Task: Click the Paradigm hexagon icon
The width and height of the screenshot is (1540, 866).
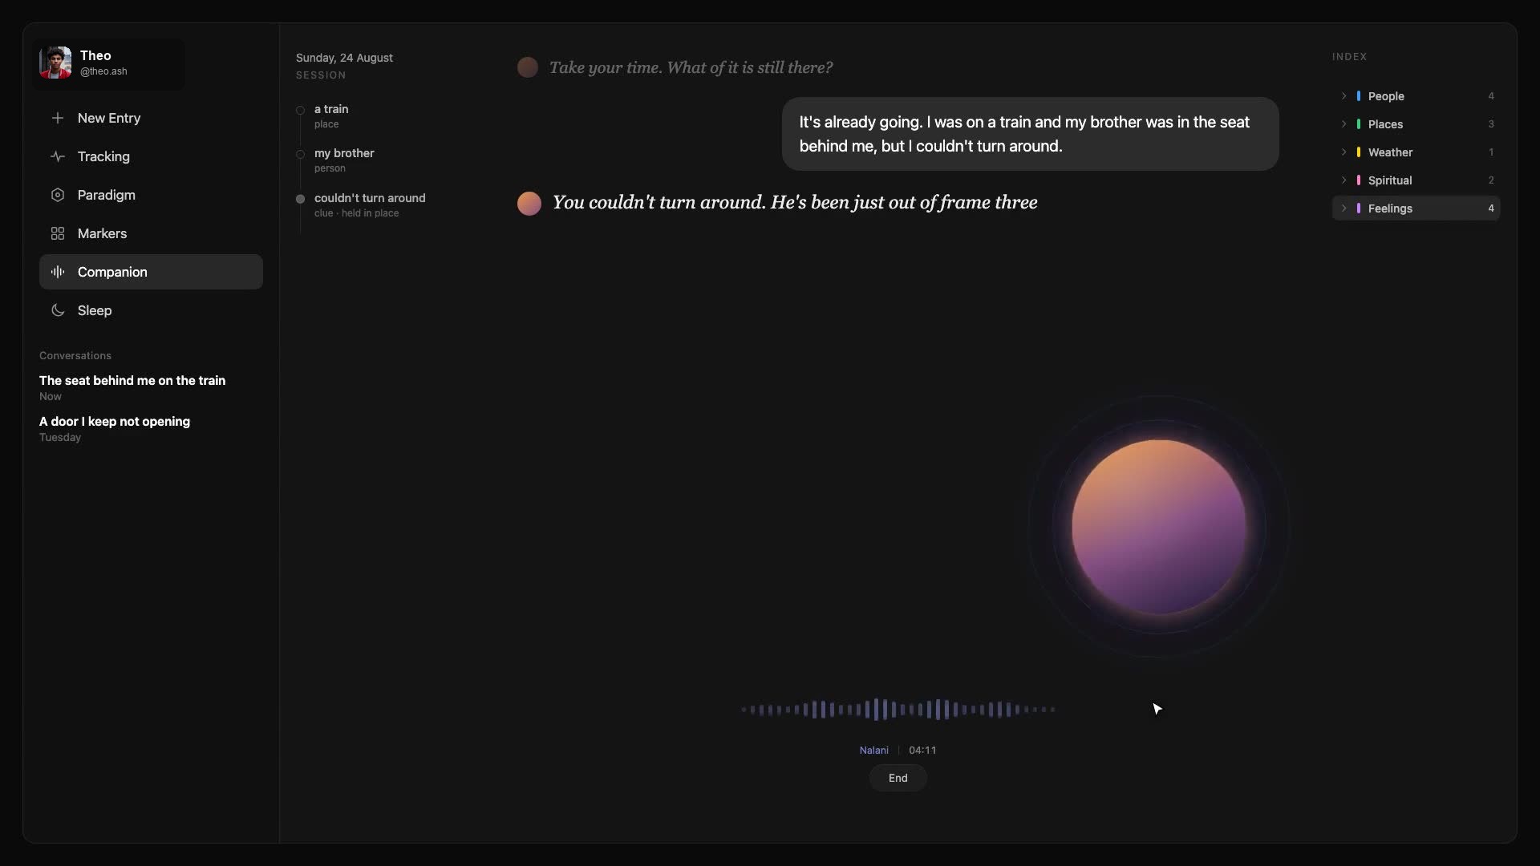Action: [x=58, y=195]
